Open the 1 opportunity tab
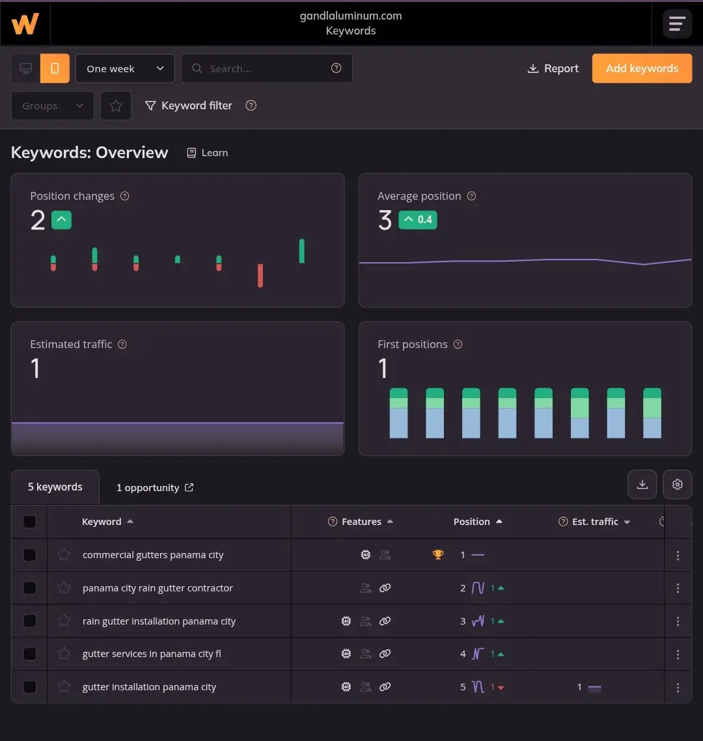 click(x=154, y=488)
